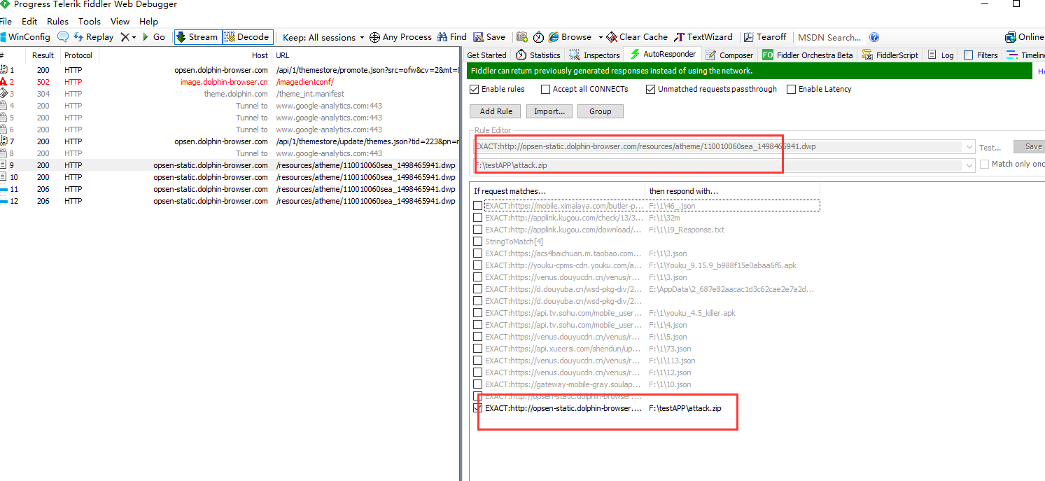Image resolution: width=1045 pixels, height=481 pixels.
Task: Check the youku-cpms-cdn.youku.com rule checkbox
Action: 478,265
